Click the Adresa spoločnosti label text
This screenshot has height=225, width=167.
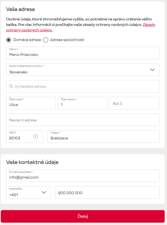[67, 40]
